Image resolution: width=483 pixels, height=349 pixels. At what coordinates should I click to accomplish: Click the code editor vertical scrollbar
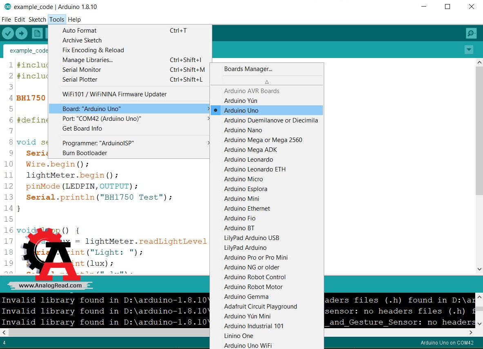479,130
